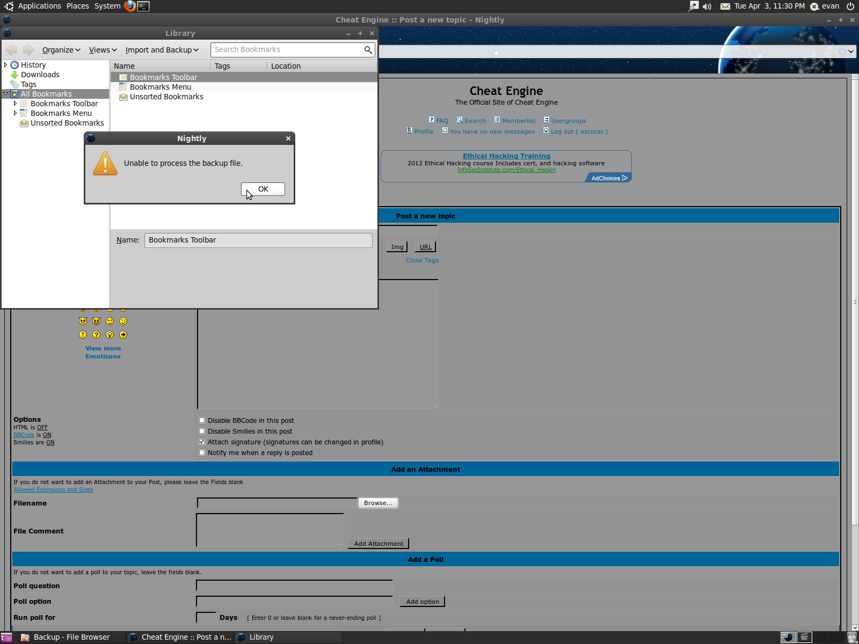Expand Bookmarks Menu in the sidebar tree
Screen dimensions: 859x644
point(15,113)
